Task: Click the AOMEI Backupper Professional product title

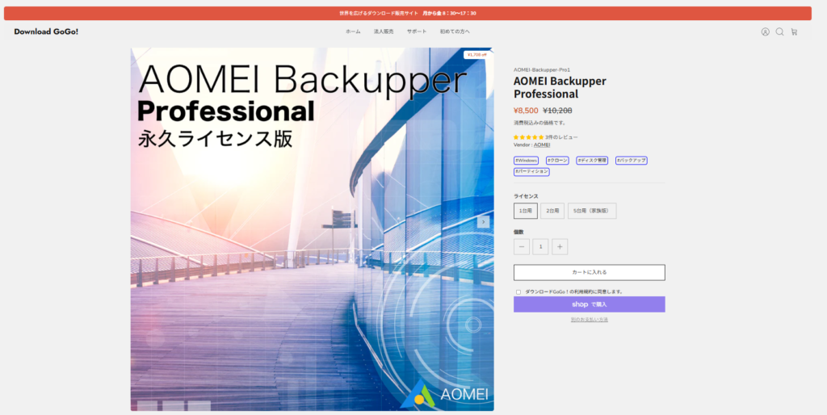Action: coord(560,87)
